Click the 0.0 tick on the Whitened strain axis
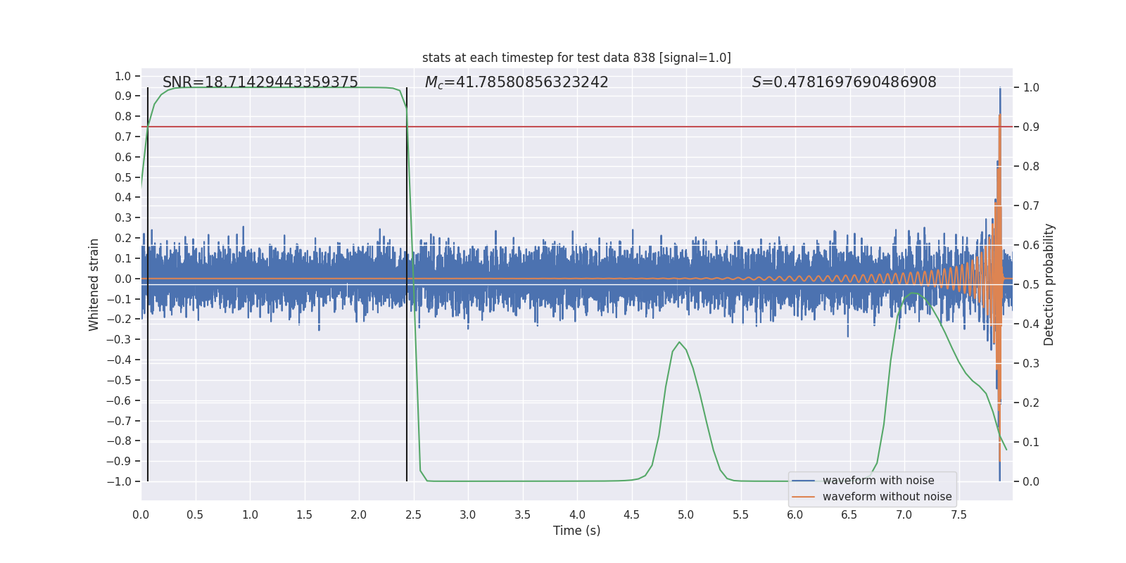This screenshot has height=563, width=1126. pos(123,279)
